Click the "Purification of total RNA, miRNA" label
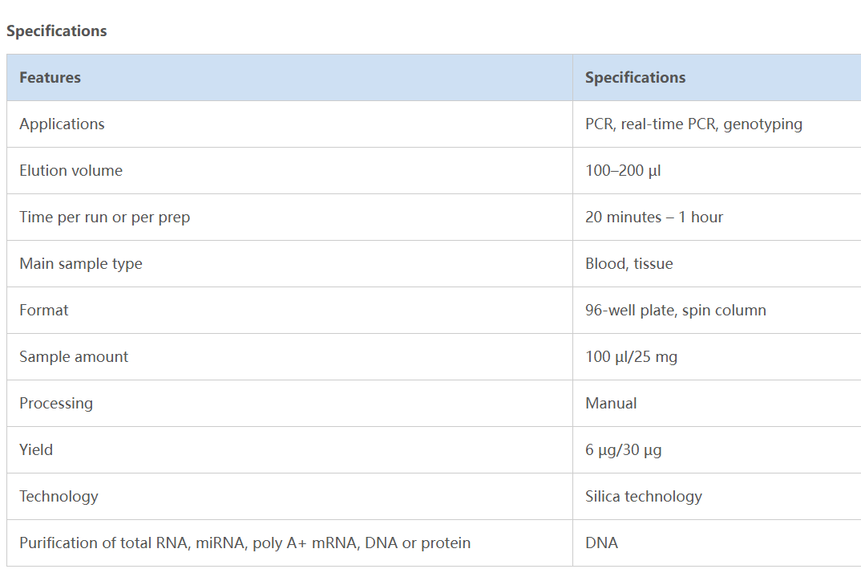The image size is (861, 569). click(245, 543)
